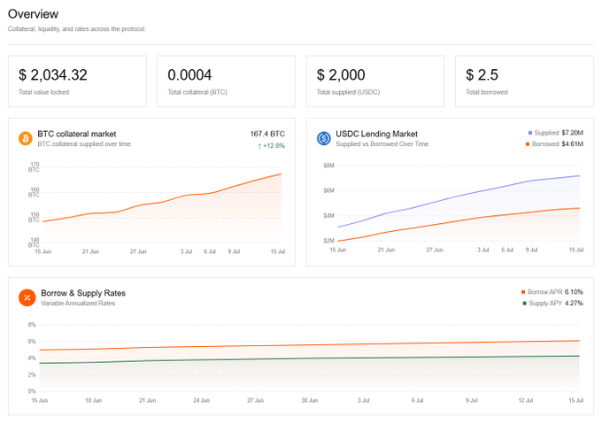Screen dimensions: 602x424
Task: Click the Overview page heading
Action: 33,14
